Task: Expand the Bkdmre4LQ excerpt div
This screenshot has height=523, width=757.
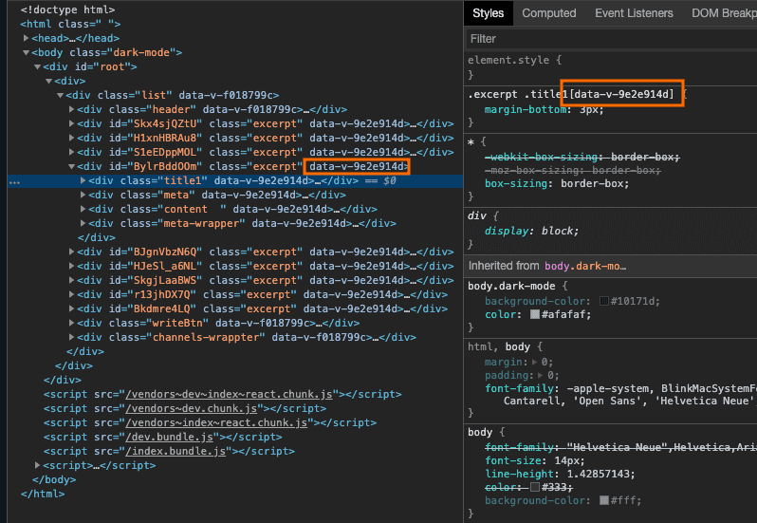Action: 71,308
